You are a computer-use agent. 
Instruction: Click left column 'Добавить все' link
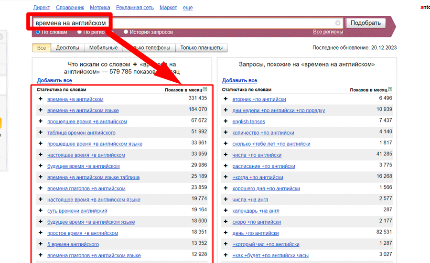pos(54,80)
